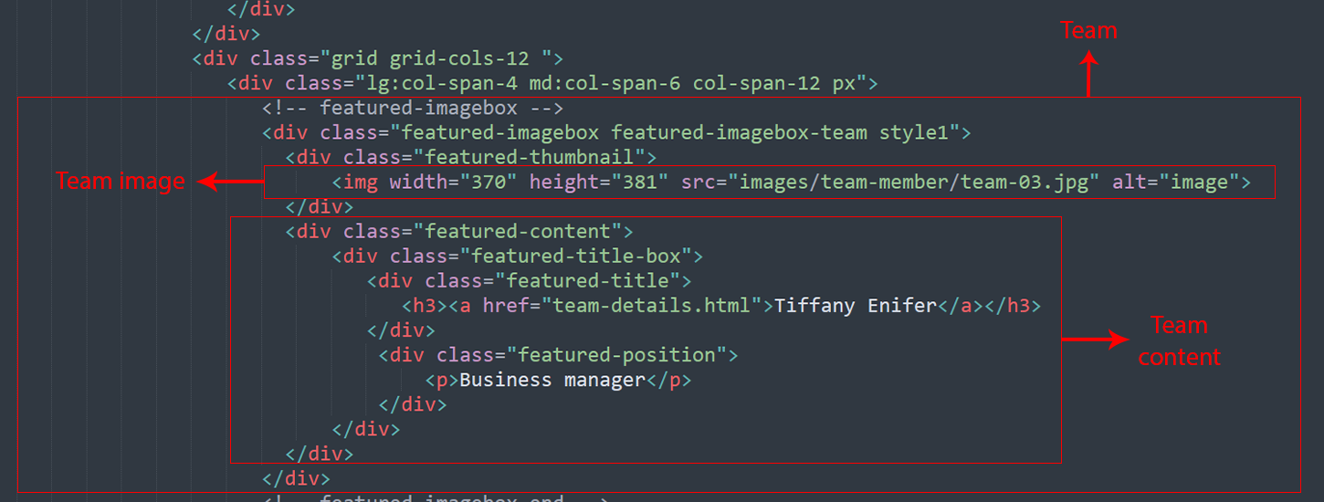Click the red left arrow beside Team image
The image size is (1324, 502).
[231, 183]
